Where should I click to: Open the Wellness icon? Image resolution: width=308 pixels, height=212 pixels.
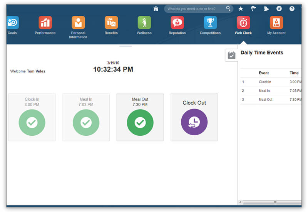(144, 23)
